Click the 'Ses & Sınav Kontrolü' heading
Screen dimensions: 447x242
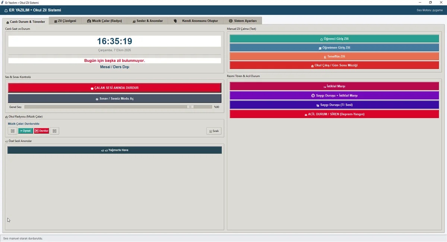tap(18, 77)
